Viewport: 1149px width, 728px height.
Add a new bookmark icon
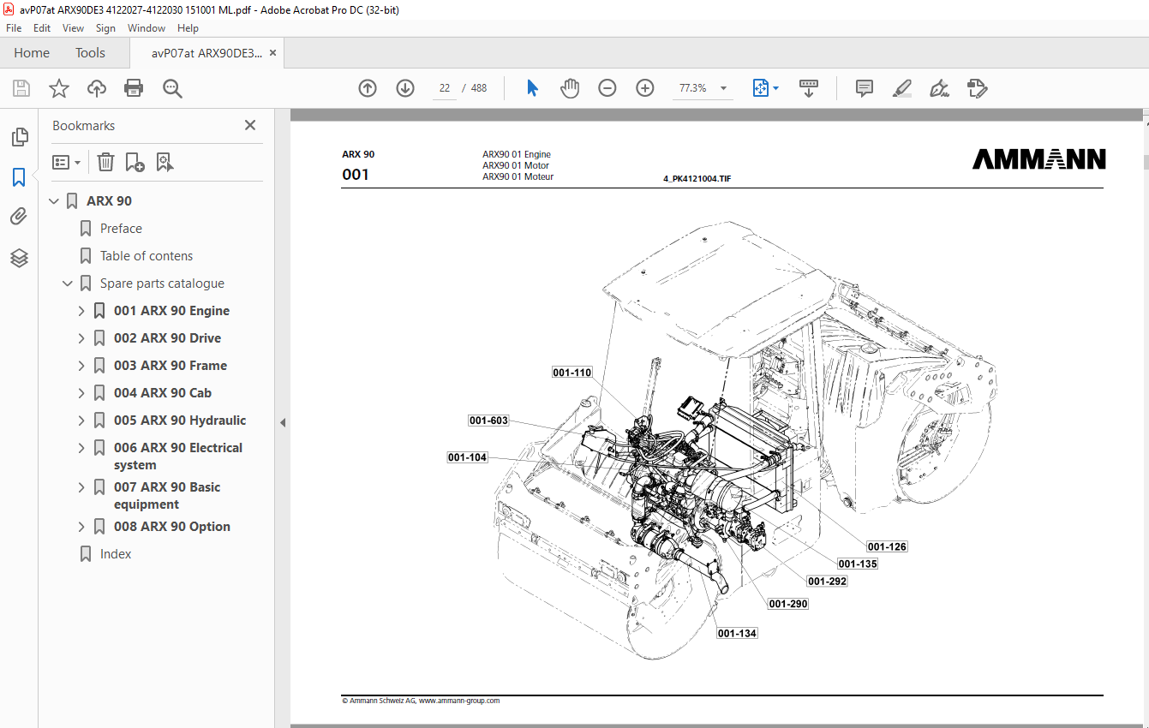[x=135, y=162]
